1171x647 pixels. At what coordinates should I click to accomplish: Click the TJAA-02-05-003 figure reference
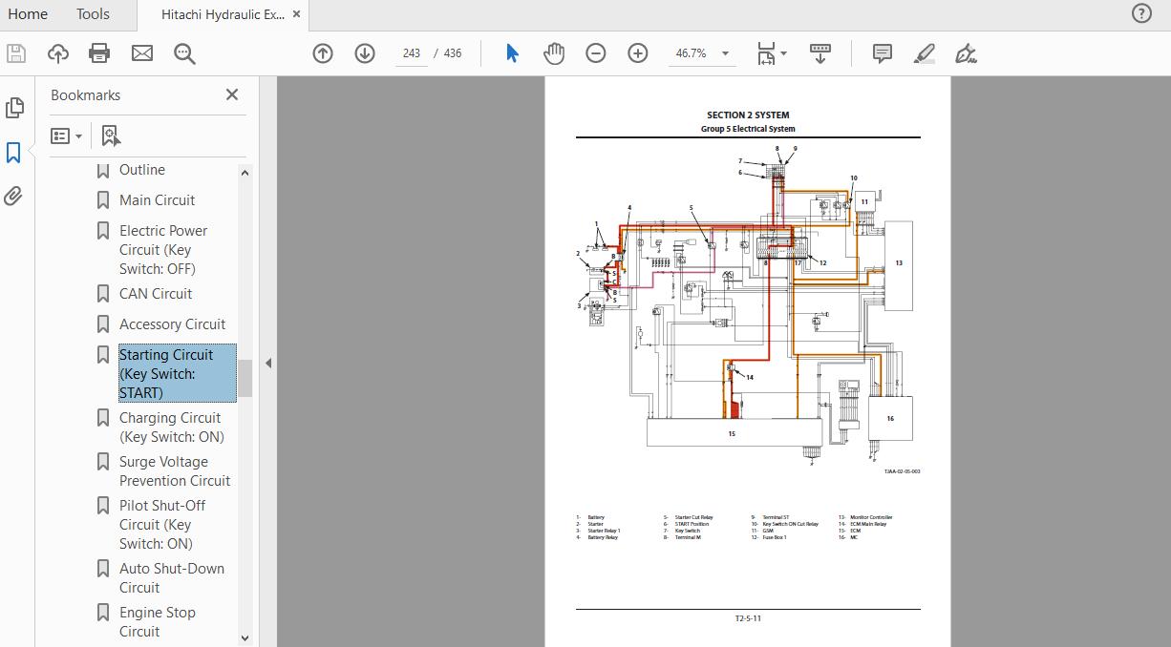point(902,471)
